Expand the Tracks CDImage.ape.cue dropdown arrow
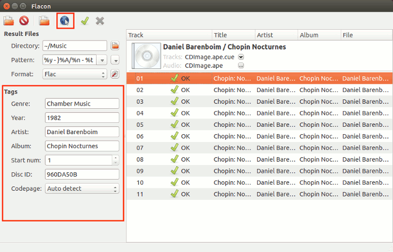Viewport: 393px width, 252px height. [241, 57]
